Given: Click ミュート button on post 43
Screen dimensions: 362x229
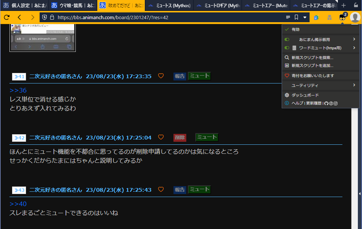Looking at the screenshot, I should click(x=199, y=190).
